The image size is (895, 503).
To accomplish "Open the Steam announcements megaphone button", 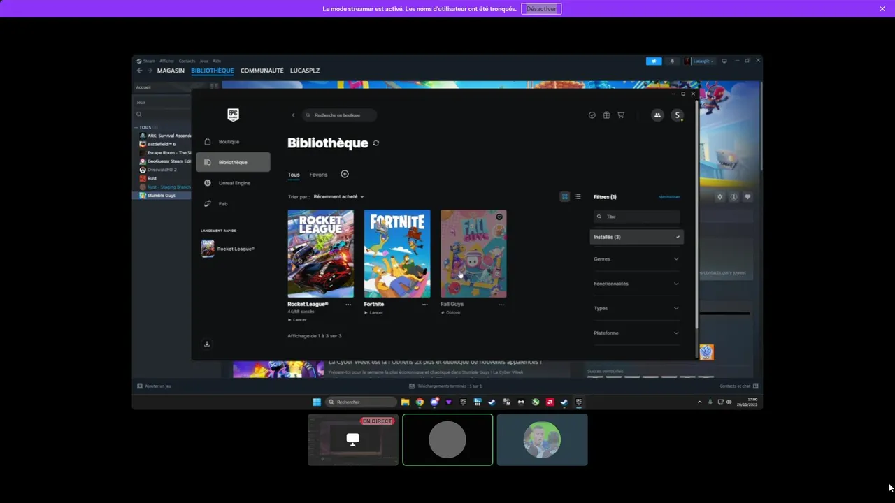I will pyautogui.click(x=654, y=61).
